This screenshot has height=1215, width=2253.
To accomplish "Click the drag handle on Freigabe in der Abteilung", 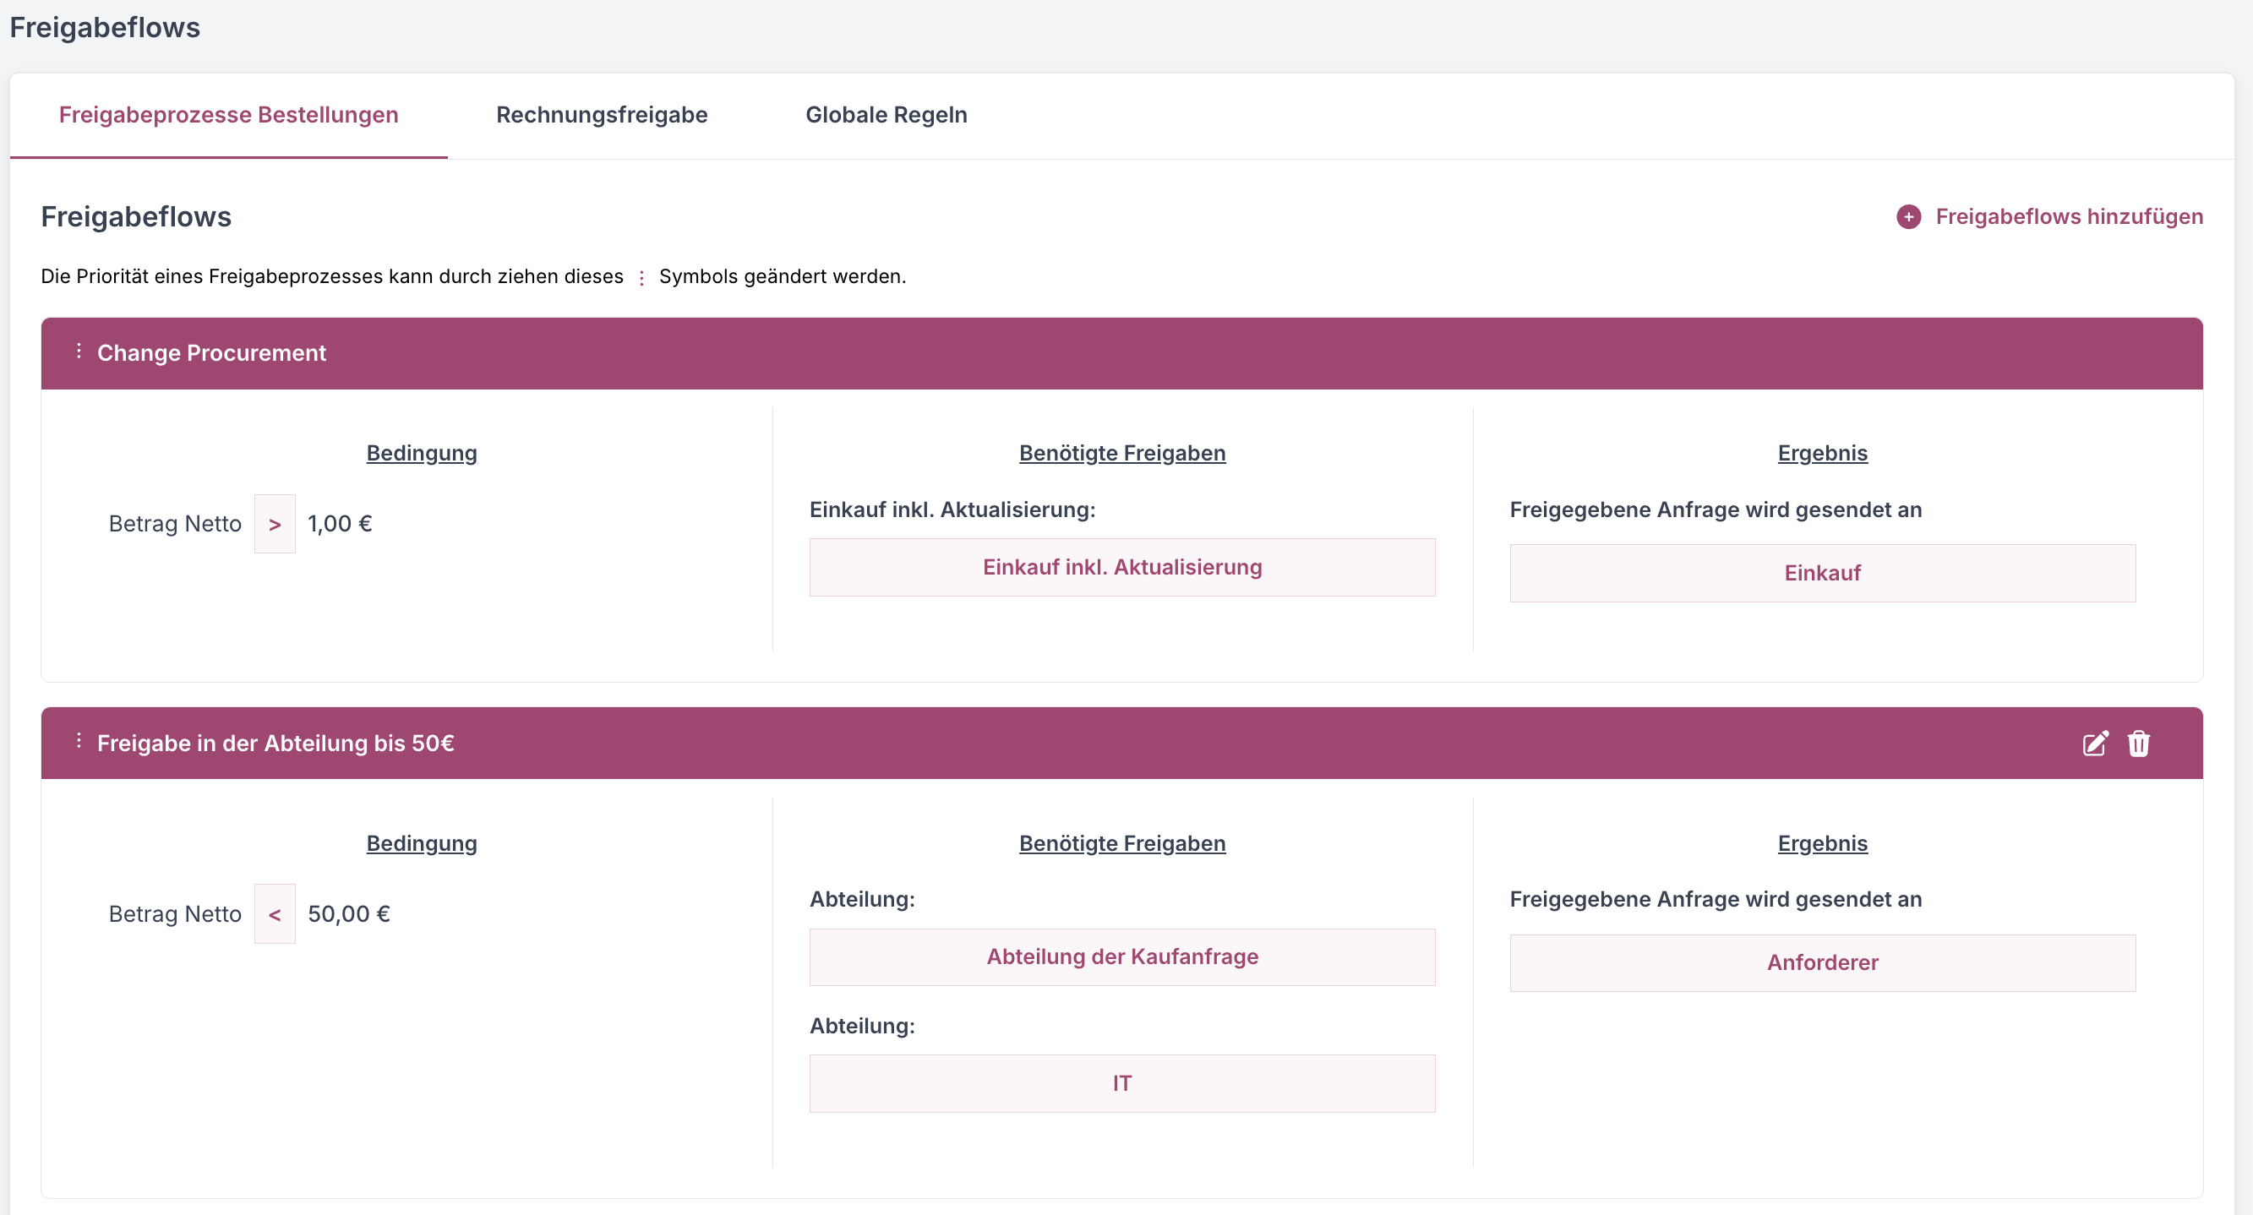I will pos(79,741).
